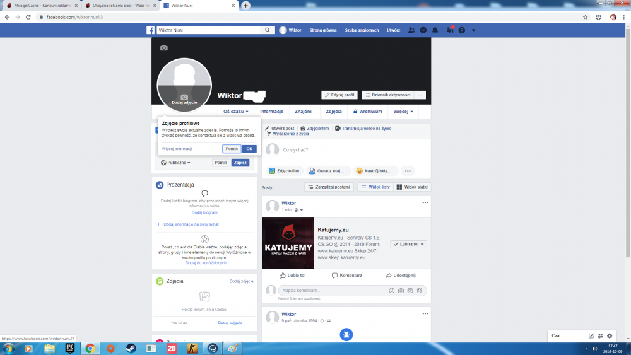Screen dimensions: 631x355
Task: Open options dots on Katujemy post
Action: point(425,202)
